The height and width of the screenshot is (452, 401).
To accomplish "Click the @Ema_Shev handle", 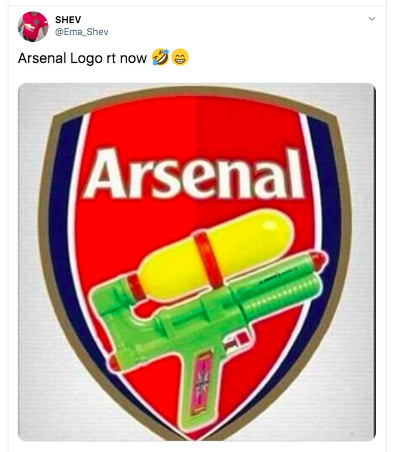I will pos(81,32).
